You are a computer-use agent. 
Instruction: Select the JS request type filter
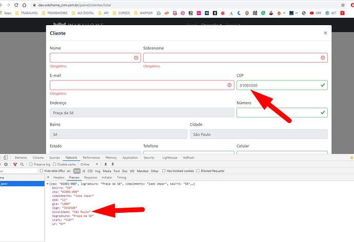[84, 171]
